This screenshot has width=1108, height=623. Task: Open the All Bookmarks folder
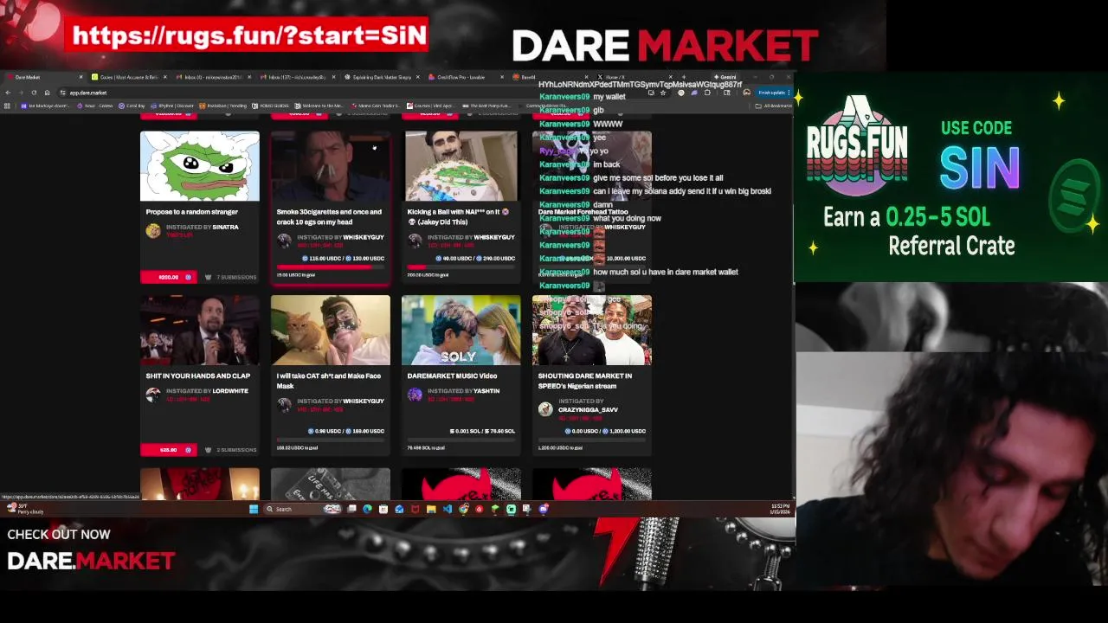click(x=774, y=106)
